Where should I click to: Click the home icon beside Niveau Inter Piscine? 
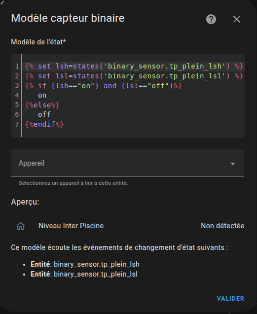tap(21, 226)
